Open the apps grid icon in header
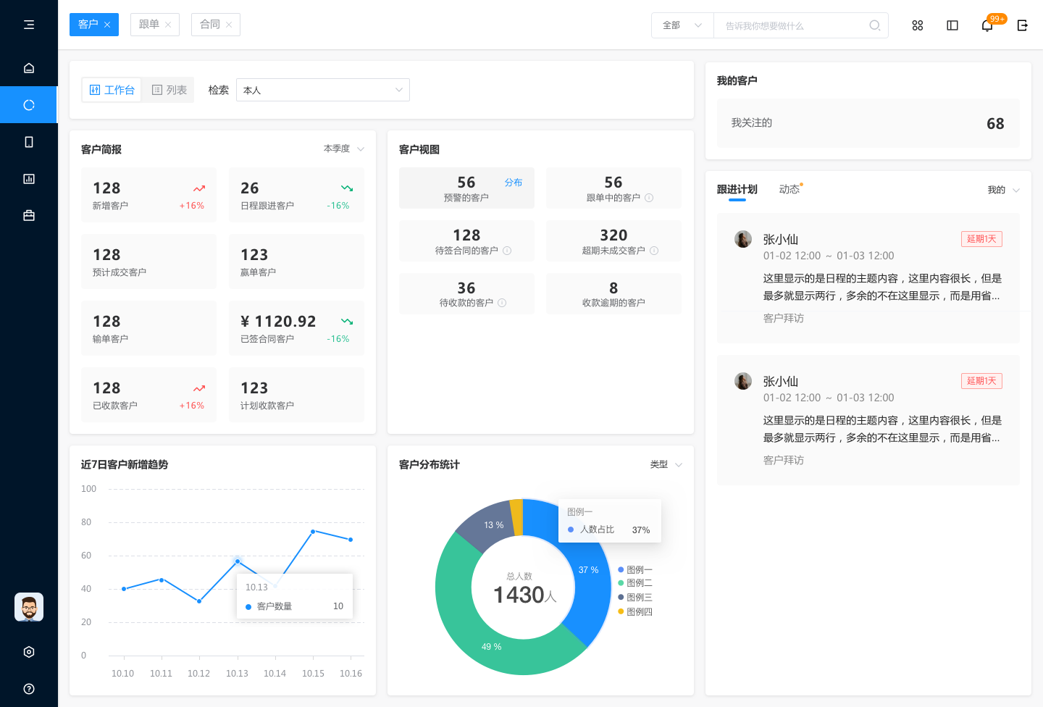The width and height of the screenshot is (1043, 707). 917,25
